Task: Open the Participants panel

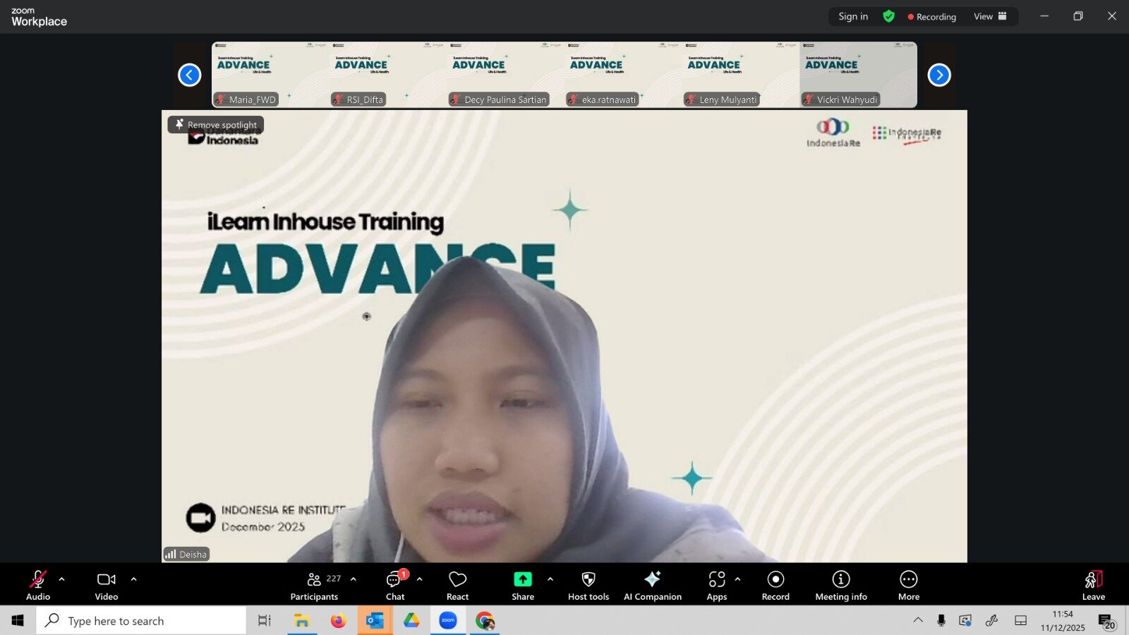Action: (315, 586)
